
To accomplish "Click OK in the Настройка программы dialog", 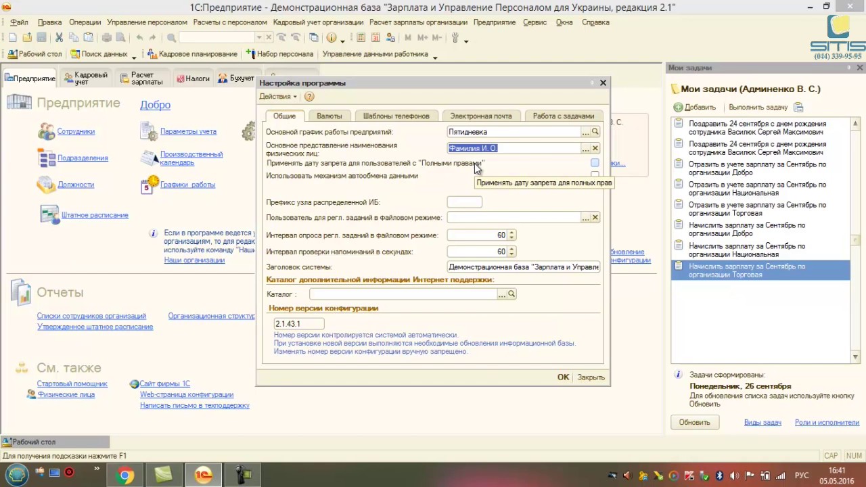I will (563, 377).
